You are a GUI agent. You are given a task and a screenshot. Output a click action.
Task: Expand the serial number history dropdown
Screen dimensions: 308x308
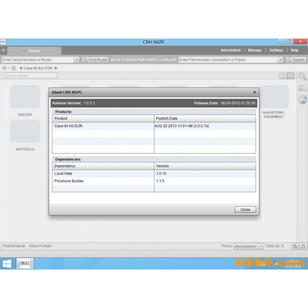[77, 60]
